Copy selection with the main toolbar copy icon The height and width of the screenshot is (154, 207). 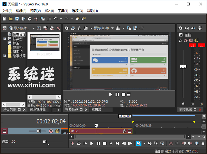(43, 19)
